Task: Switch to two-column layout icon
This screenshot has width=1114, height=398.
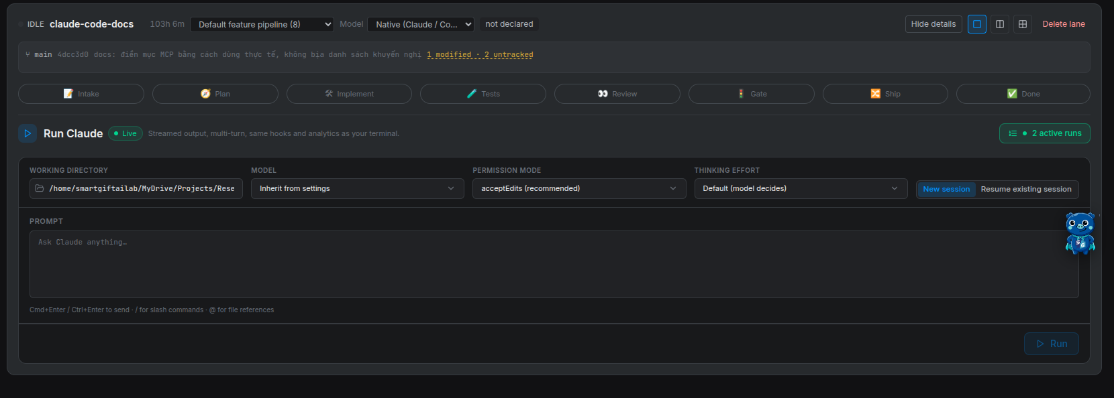Action: pos(1000,24)
